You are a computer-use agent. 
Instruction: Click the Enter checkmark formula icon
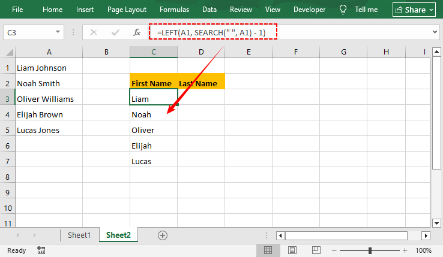coord(115,33)
